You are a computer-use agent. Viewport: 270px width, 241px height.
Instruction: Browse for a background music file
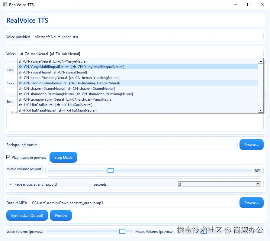pos(251,145)
